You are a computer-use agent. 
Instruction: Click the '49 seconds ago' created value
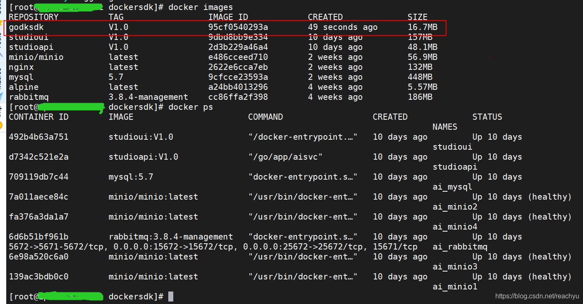[343, 27]
